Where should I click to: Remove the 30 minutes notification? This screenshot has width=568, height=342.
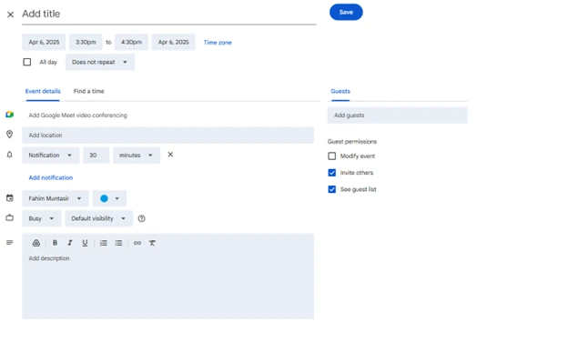[170, 155]
